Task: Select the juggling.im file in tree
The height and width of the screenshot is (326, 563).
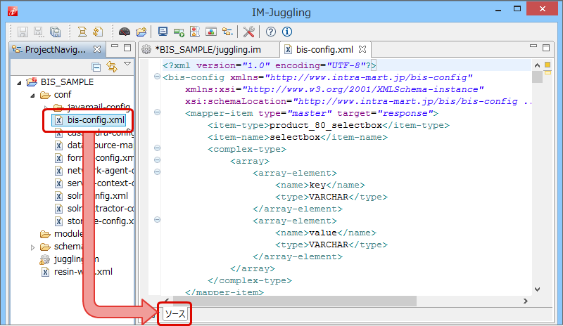Action: pyautogui.click(x=76, y=259)
